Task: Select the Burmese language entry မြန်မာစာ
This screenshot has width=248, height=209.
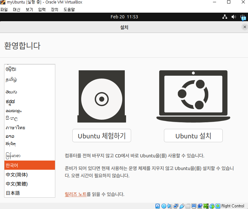Action: [30, 155]
